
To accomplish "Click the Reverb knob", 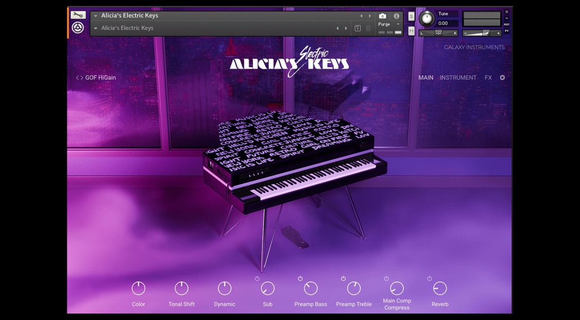I will 440,288.
